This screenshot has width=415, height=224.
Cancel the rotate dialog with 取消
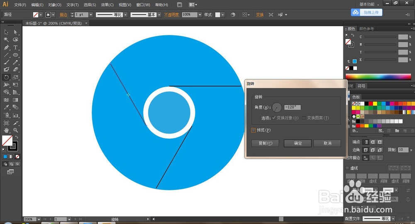click(327, 143)
